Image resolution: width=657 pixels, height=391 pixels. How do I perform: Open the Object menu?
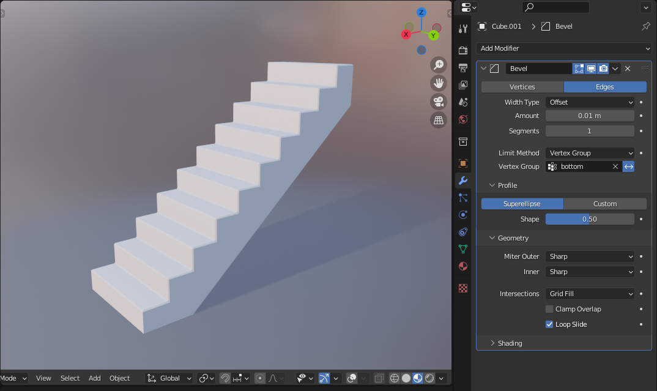(120, 378)
